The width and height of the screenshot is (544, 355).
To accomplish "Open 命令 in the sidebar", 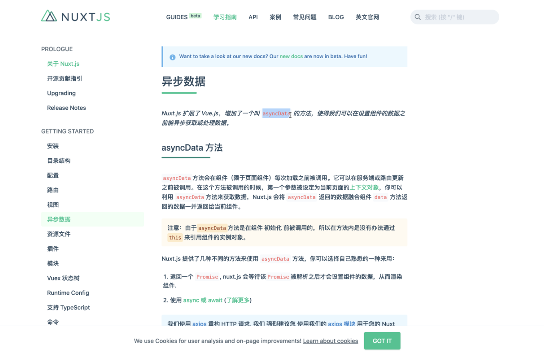I will [x=53, y=322].
